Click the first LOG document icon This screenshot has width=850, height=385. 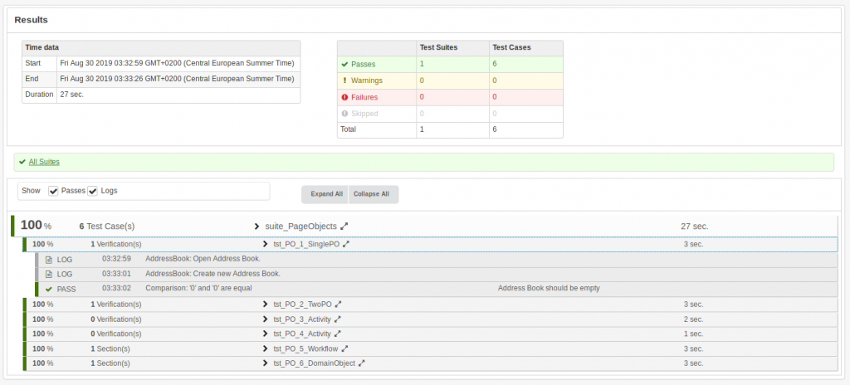[x=49, y=260]
